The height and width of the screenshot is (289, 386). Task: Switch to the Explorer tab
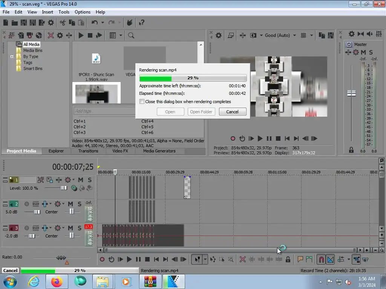[56, 151]
